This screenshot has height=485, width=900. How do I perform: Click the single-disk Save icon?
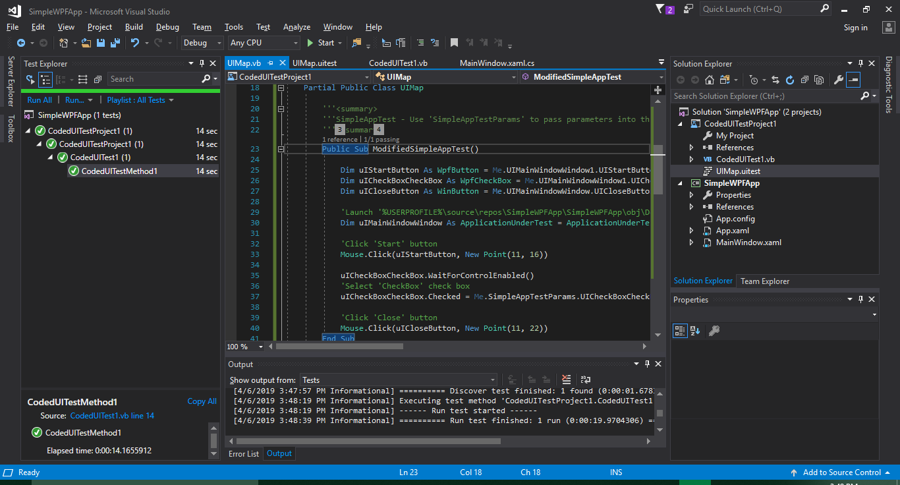click(101, 43)
